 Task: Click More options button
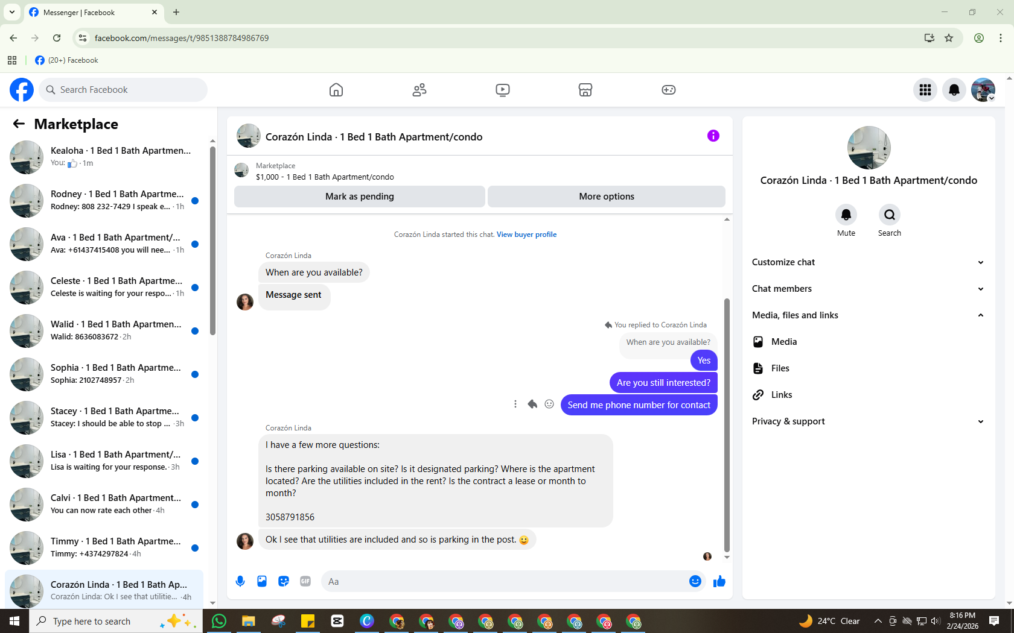click(x=607, y=197)
